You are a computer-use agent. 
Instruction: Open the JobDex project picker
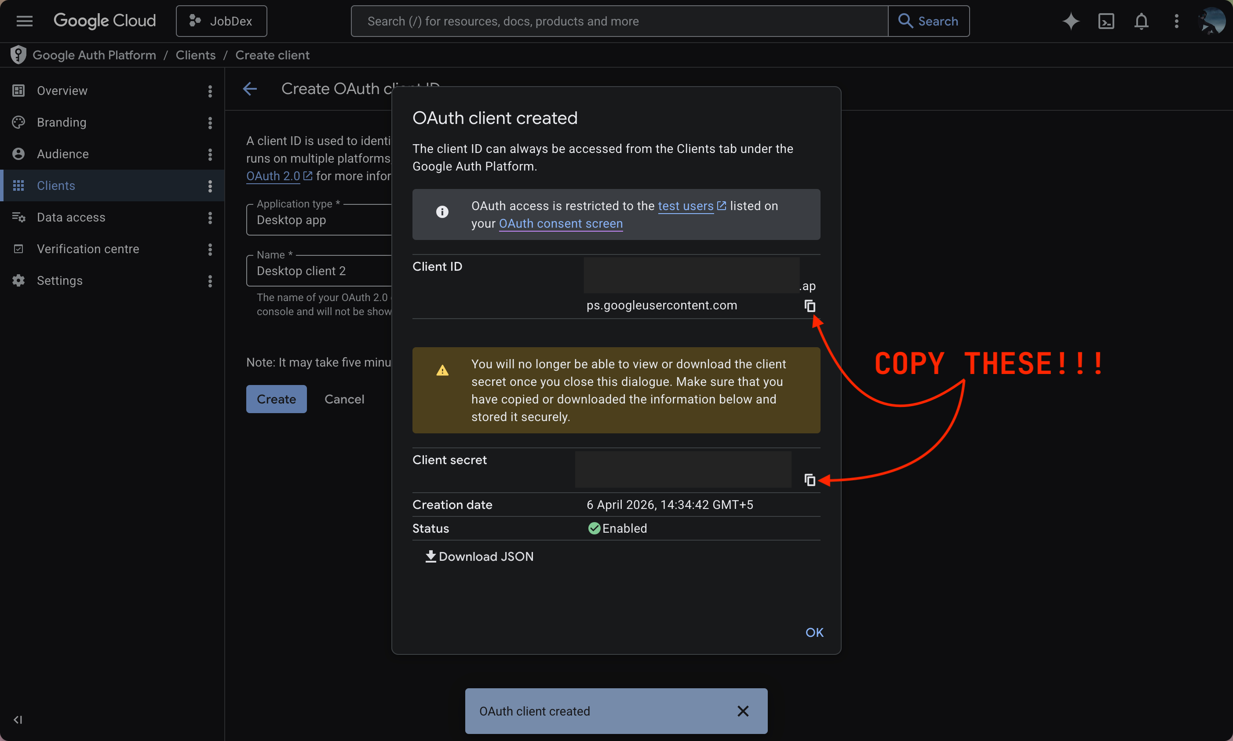[x=221, y=21]
